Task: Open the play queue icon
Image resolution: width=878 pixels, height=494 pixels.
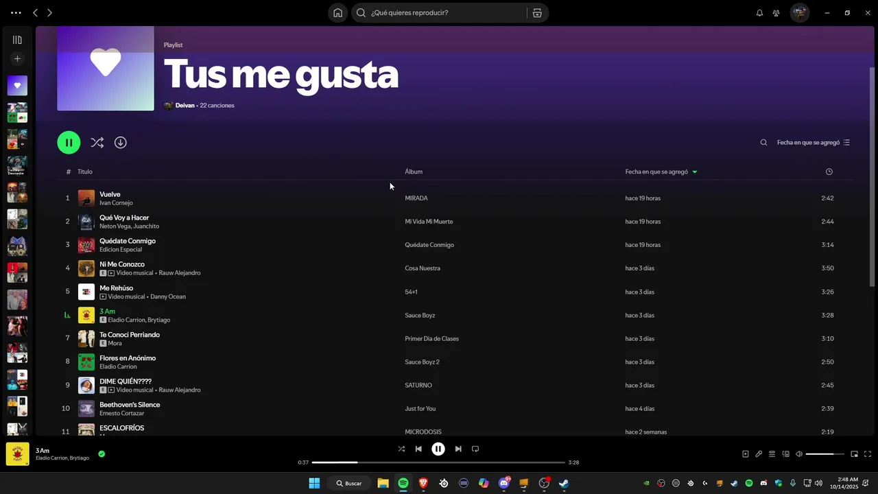Action: click(x=772, y=454)
